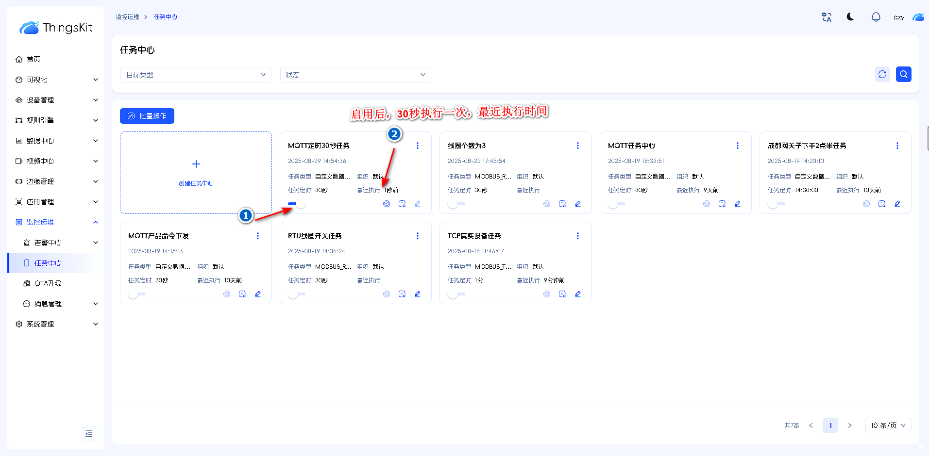Click the blue search button
929x456 pixels.
click(x=903, y=74)
